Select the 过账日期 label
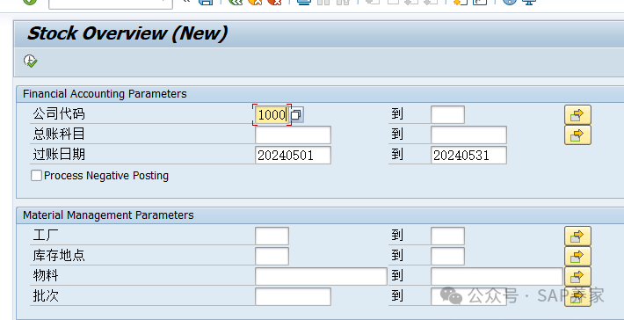 coord(59,155)
